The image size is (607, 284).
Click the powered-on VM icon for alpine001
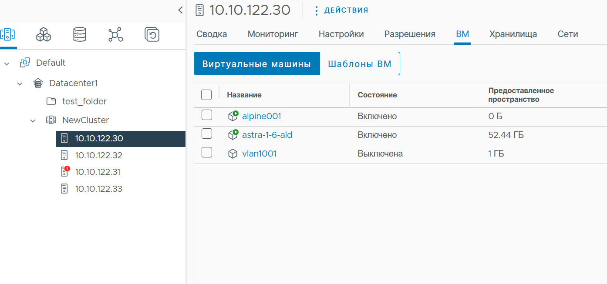coord(233,116)
